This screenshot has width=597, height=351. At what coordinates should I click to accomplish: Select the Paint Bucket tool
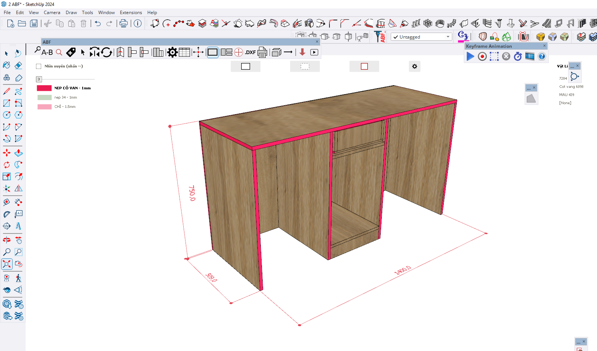point(7,65)
